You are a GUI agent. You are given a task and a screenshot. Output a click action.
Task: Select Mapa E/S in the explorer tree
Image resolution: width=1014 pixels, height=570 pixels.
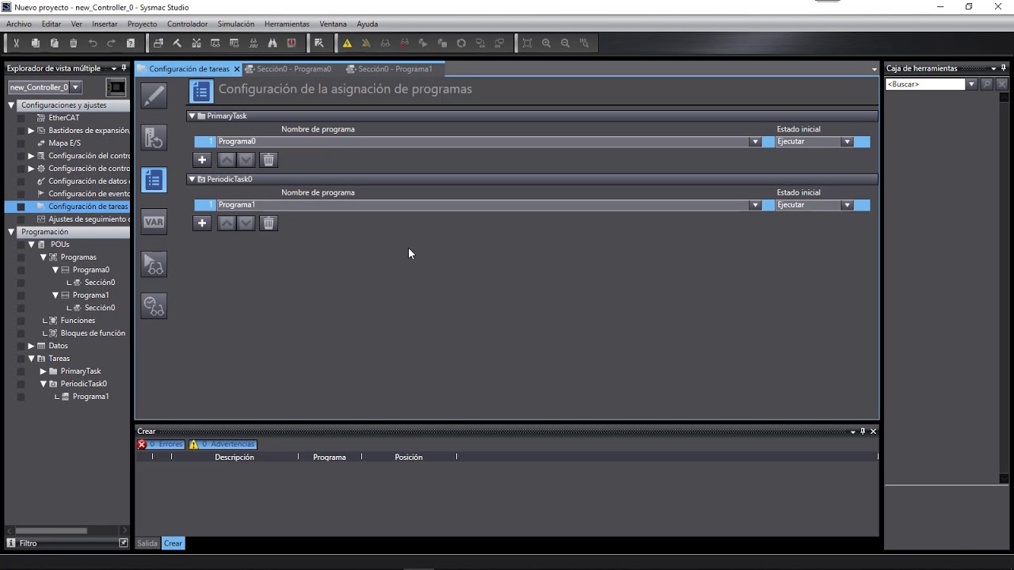point(64,143)
